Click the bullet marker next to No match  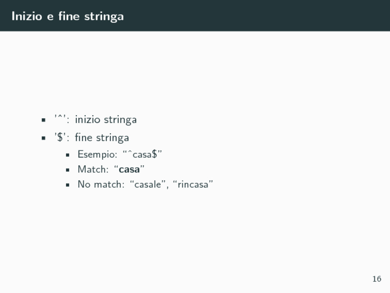(68, 185)
